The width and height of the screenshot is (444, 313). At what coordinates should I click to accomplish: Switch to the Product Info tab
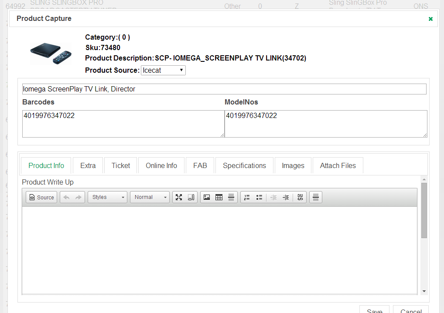(46, 166)
